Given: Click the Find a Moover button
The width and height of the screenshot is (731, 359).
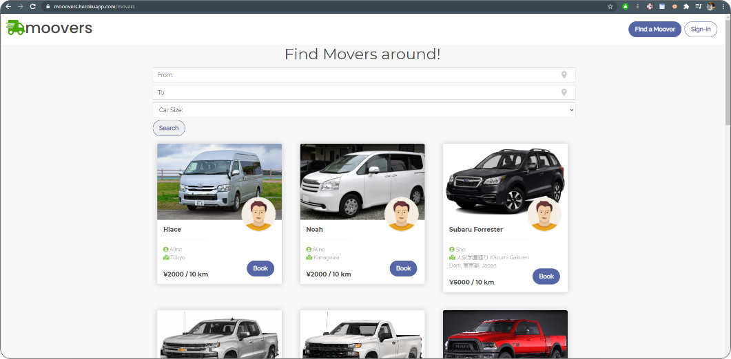Looking at the screenshot, I should [x=655, y=30].
